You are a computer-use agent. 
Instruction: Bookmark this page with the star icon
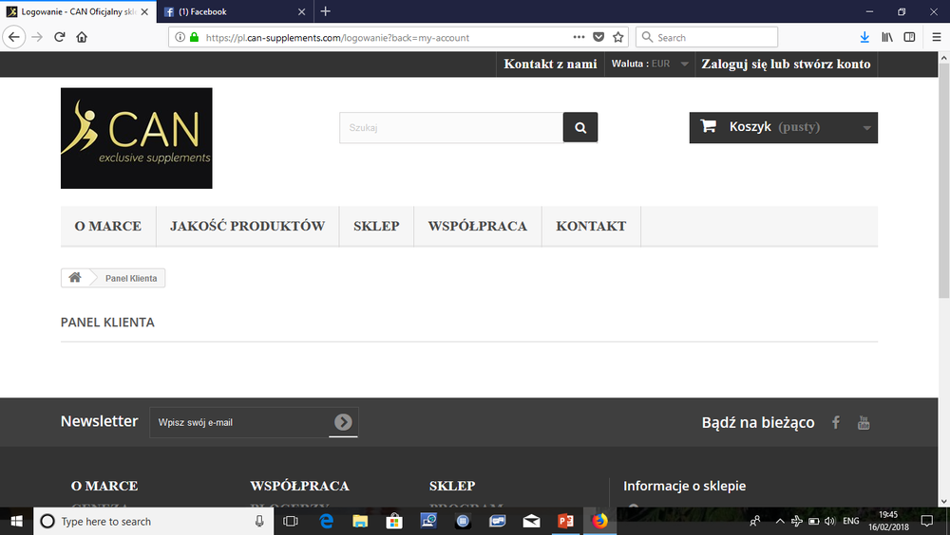618,37
